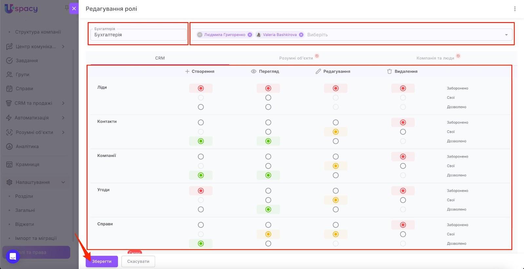
Task: Click the purple X panel close icon
Action: (x=74, y=8)
